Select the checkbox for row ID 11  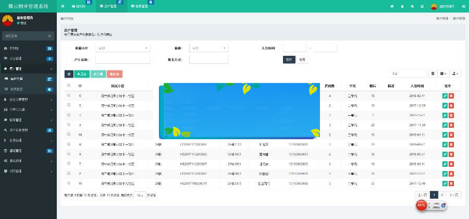(69, 183)
